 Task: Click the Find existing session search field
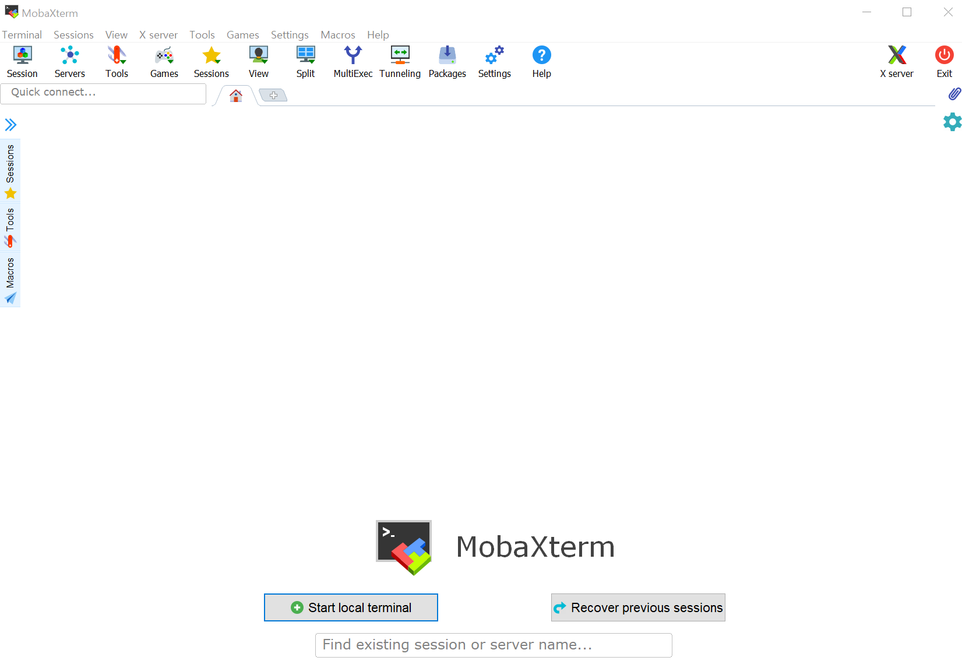(494, 645)
